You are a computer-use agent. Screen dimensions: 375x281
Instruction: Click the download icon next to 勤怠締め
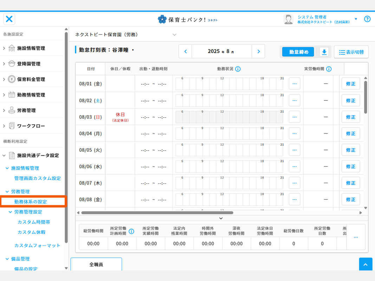(324, 52)
